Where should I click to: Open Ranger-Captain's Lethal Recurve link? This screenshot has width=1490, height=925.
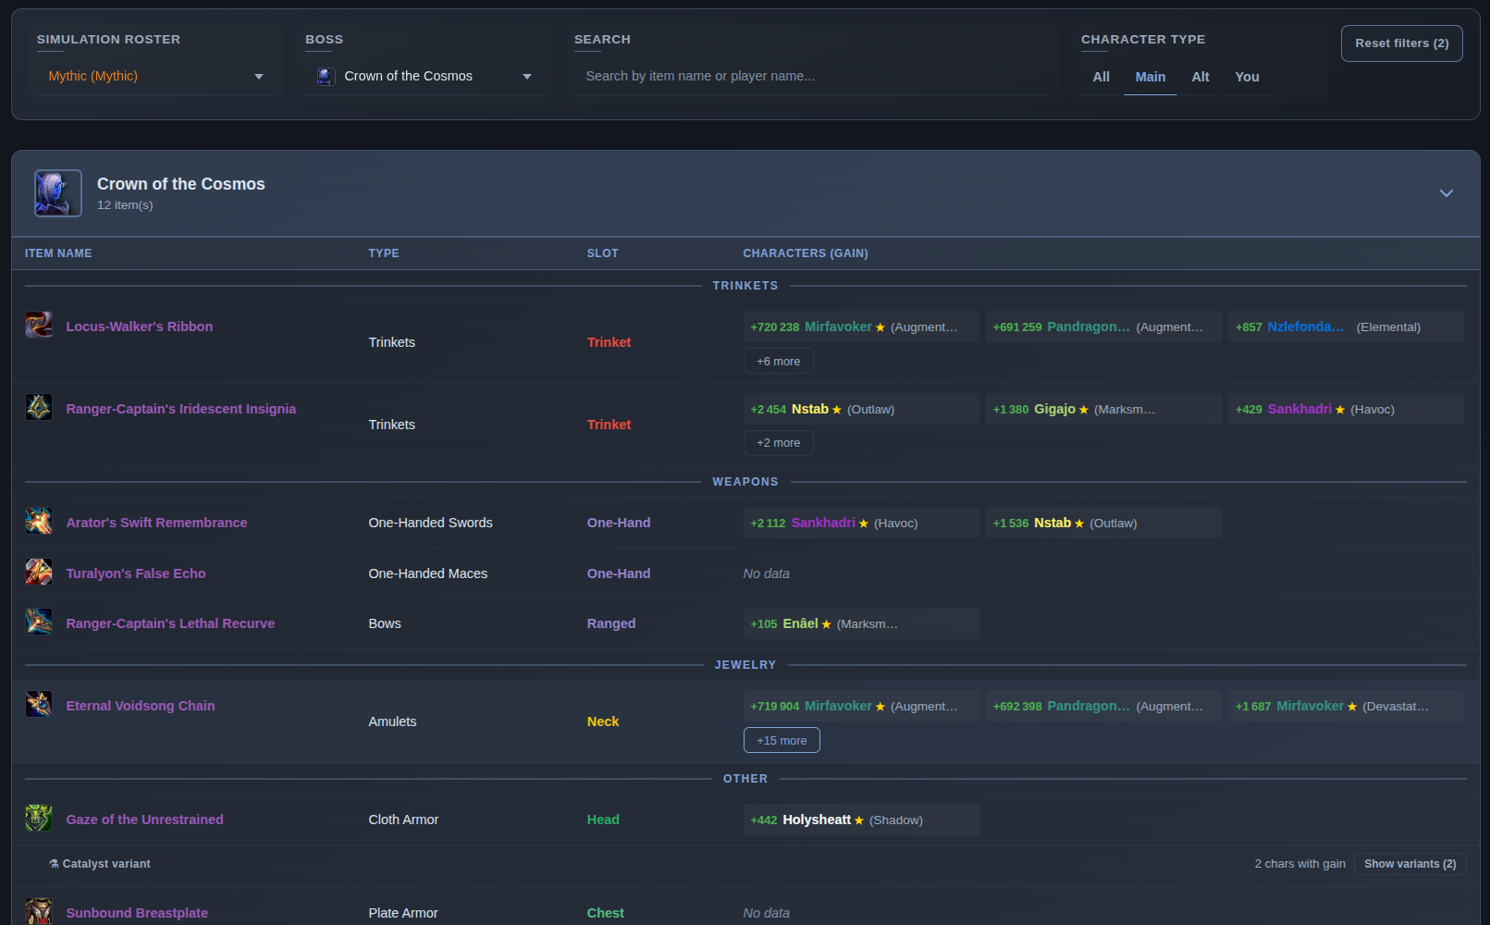[170, 623]
